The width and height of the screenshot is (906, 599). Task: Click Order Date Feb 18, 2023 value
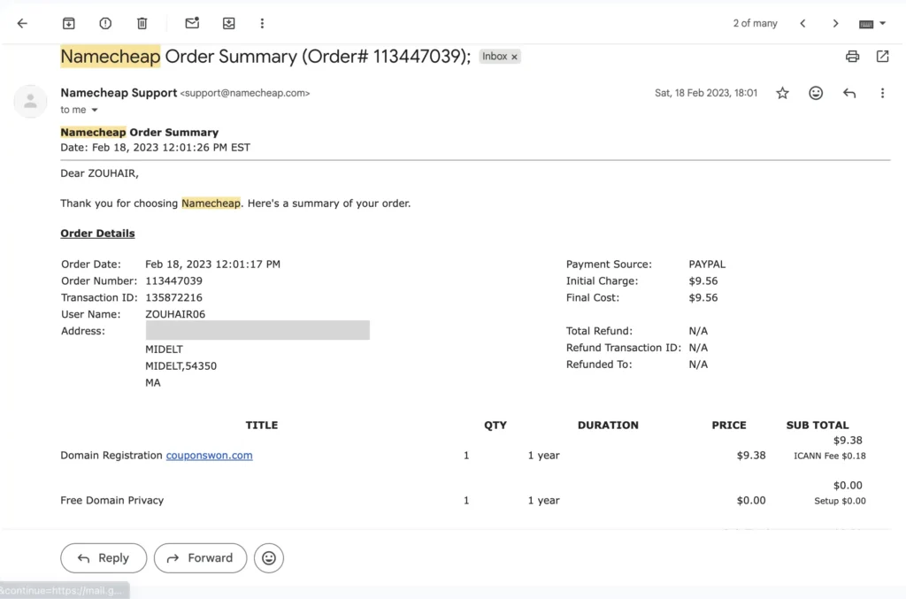212,264
